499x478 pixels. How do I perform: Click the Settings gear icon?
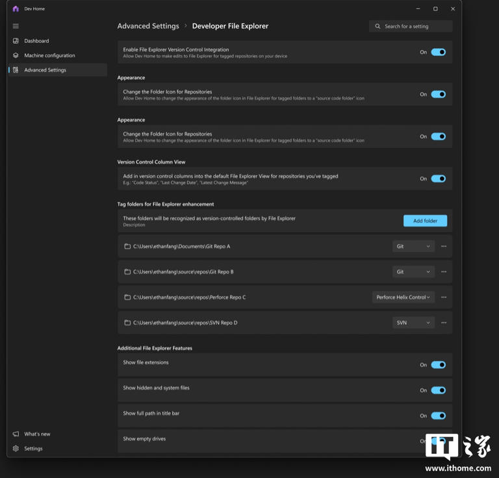pyautogui.click(x=16, y=448)
